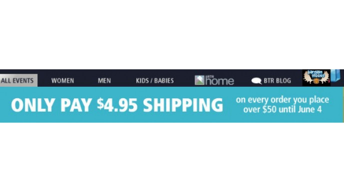Click the 'home' wordmark in navigation
The image size is (344, 193).
point(219,81)
